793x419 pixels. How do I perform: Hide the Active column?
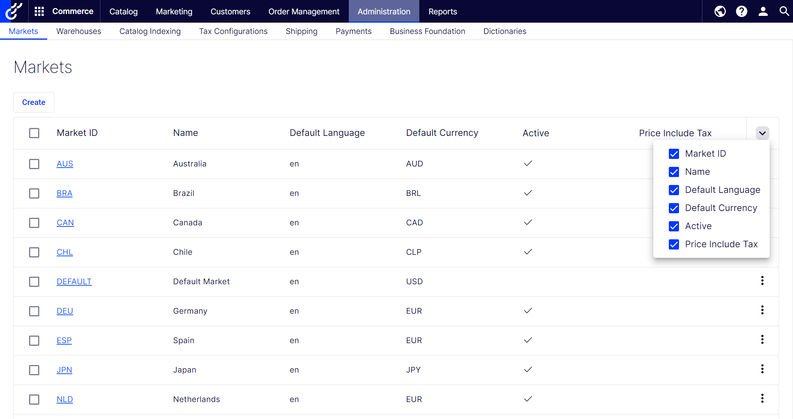coord(674,226)
